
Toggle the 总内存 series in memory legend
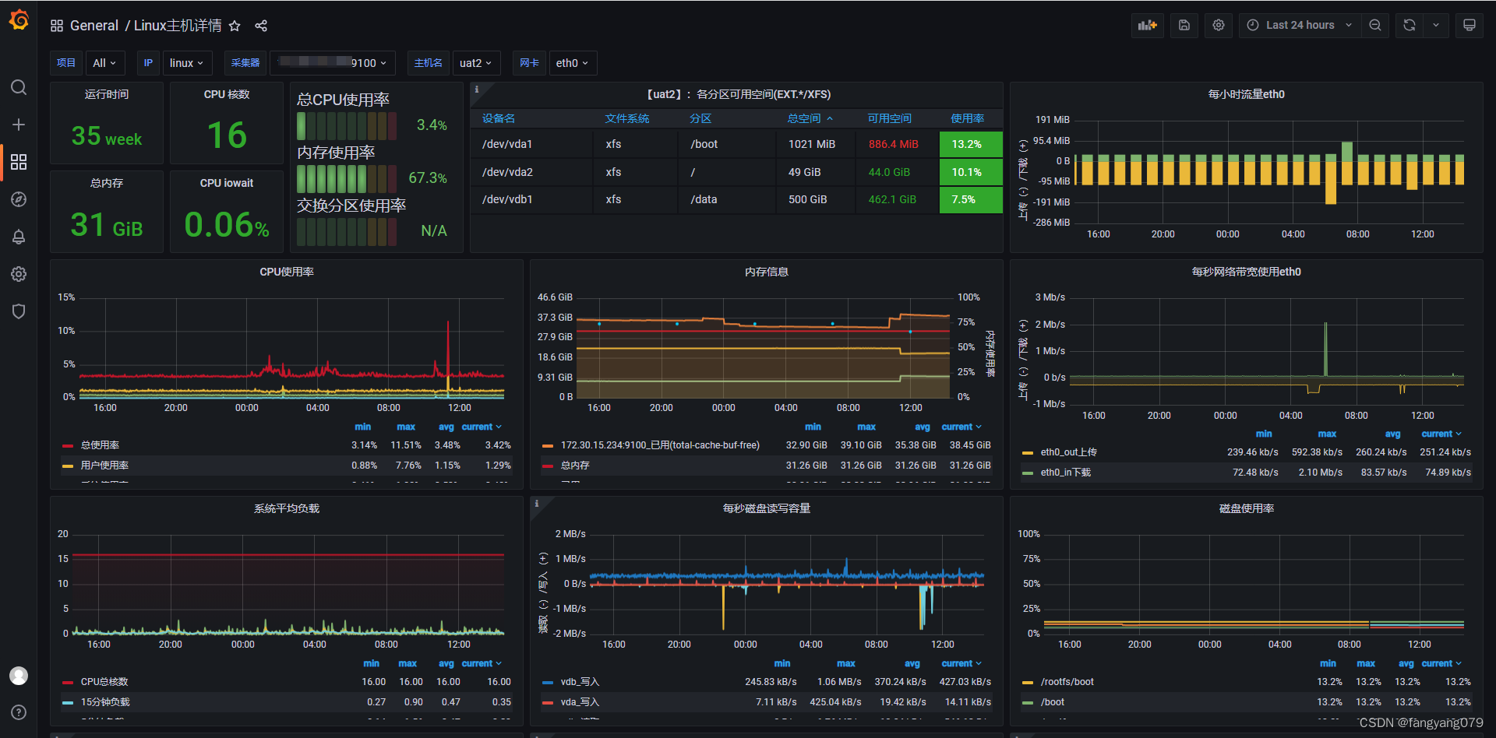coord(575,466)
